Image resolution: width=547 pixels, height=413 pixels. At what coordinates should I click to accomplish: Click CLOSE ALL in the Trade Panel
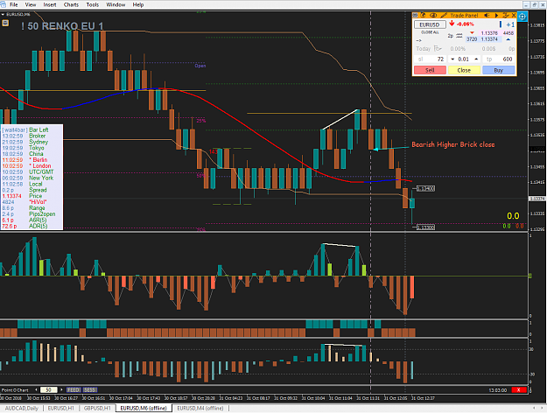430,32
